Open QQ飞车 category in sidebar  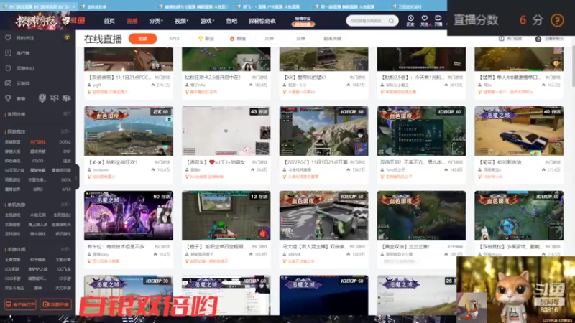[64, 268]
